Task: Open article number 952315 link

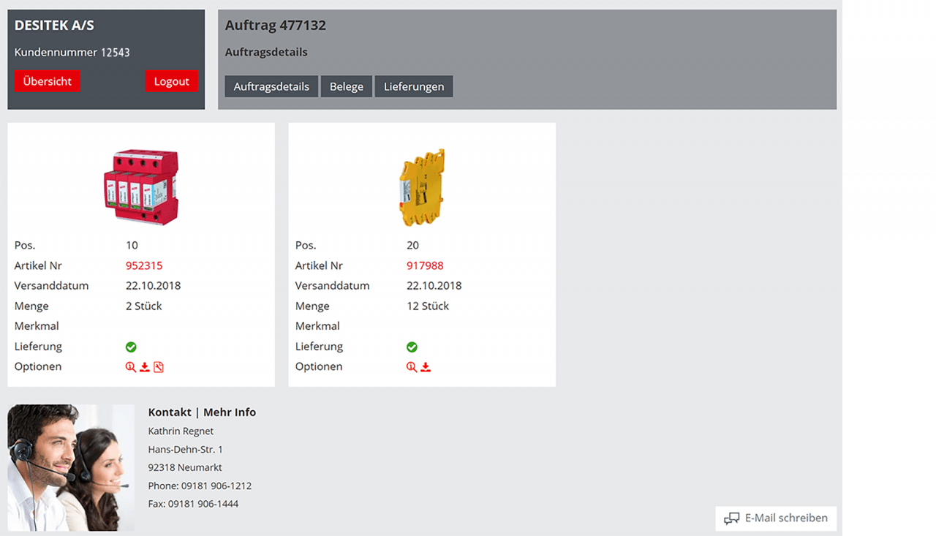Action: (144, 265)
